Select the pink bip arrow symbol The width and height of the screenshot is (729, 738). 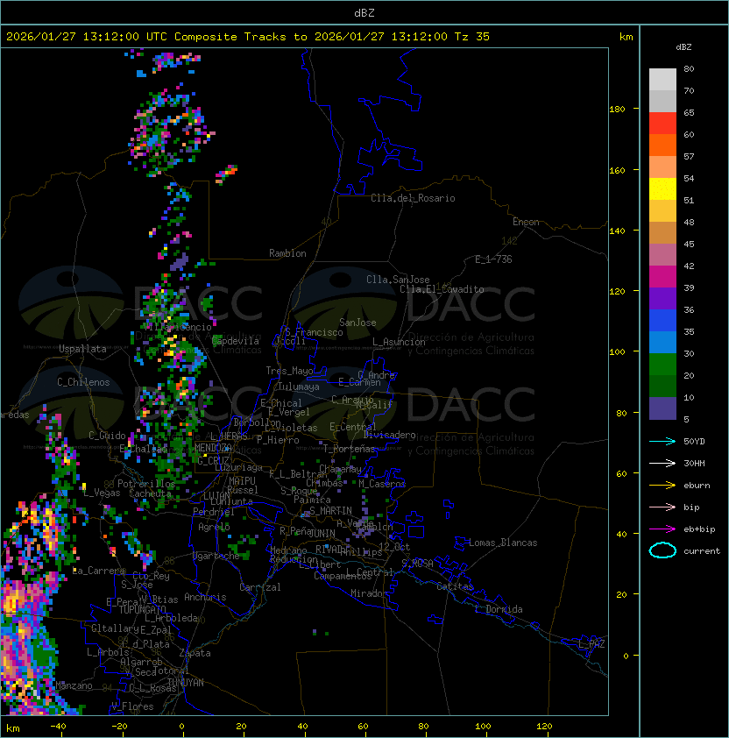pos(662,507)
